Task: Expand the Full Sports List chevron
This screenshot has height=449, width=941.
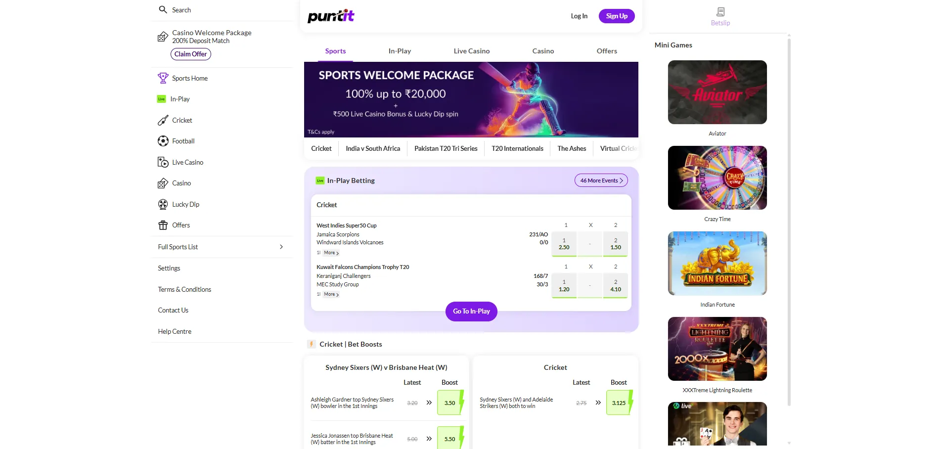Action: pyautogui.click(x=281, y=247)
